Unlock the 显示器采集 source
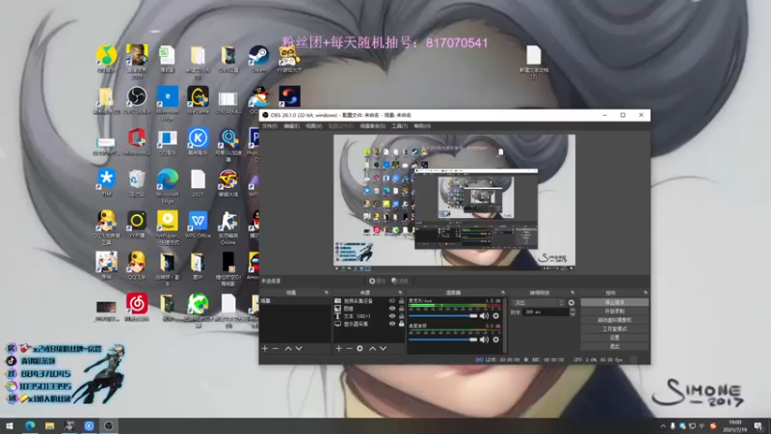The width and height of the screenshot is (771, 434). pos(401,324)
